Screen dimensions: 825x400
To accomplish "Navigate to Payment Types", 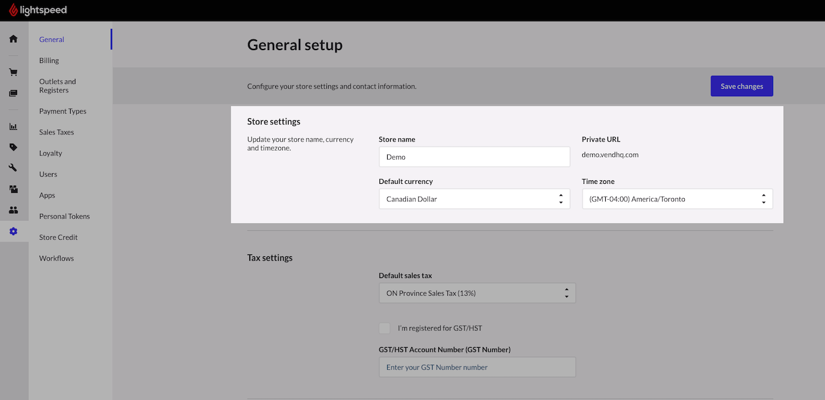I will [62, 111].
